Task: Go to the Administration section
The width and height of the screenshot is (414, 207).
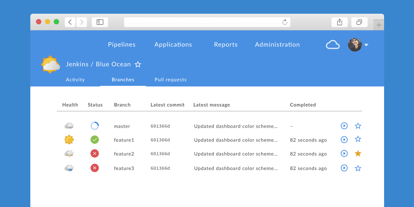Action: click(x=277, y=44)
